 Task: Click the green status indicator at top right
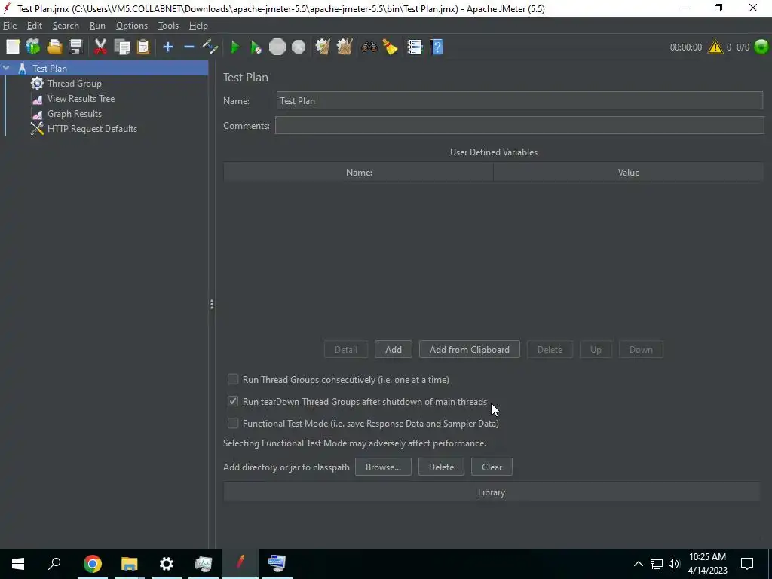pyautogui.click(x=761, y=47)
